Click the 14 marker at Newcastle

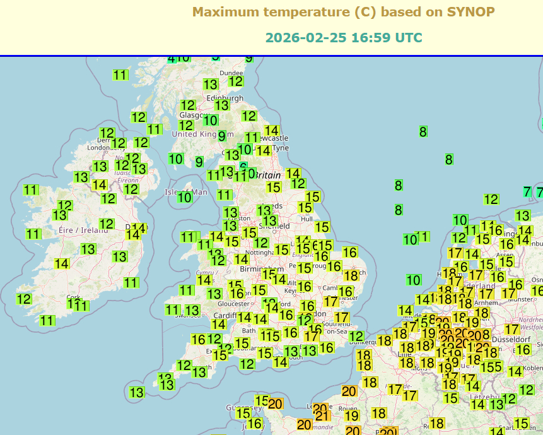pyautogui.click(x=272, y=131)
